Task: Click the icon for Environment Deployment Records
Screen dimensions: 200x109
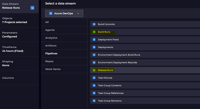Action: [94, 62]
